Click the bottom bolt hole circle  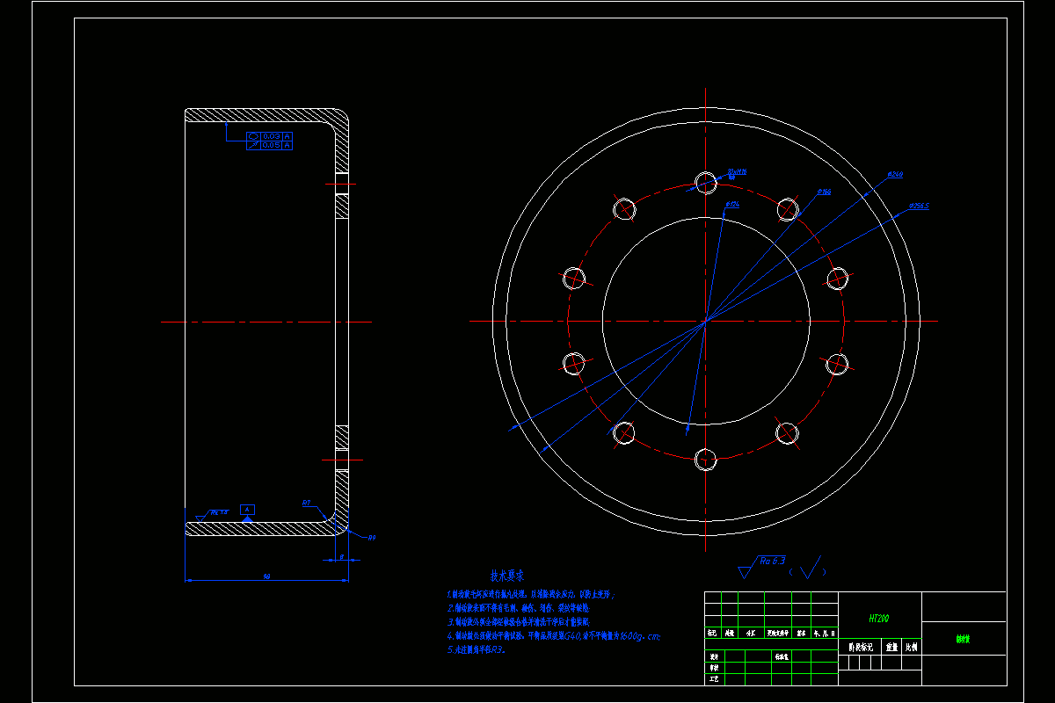click(x=706, y=460)
